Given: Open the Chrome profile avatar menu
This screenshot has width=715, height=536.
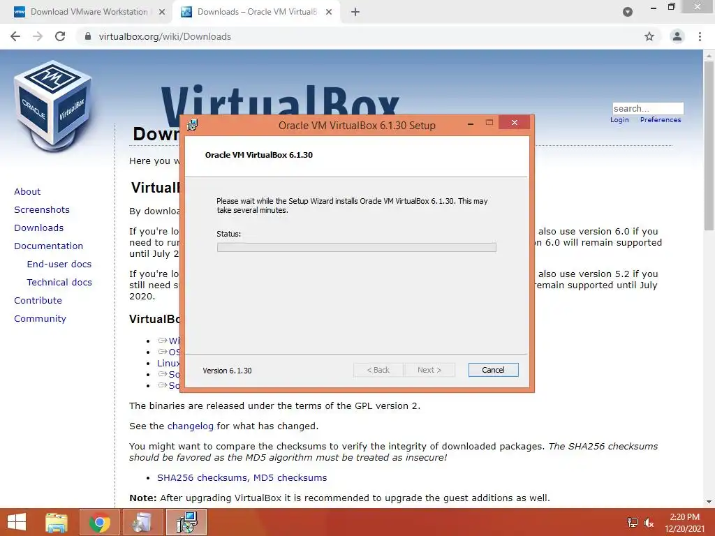Looking at the screenshot, I should tap(677, 36).
